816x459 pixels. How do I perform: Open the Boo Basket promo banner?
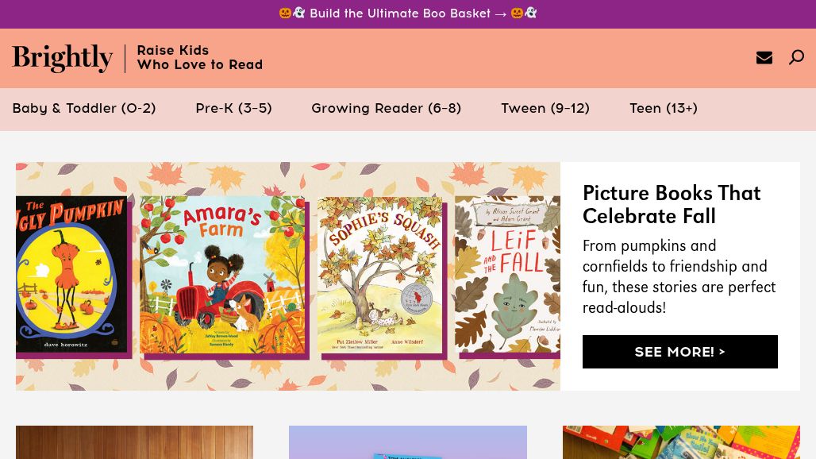pyautogui.click(x=408, y=13)
